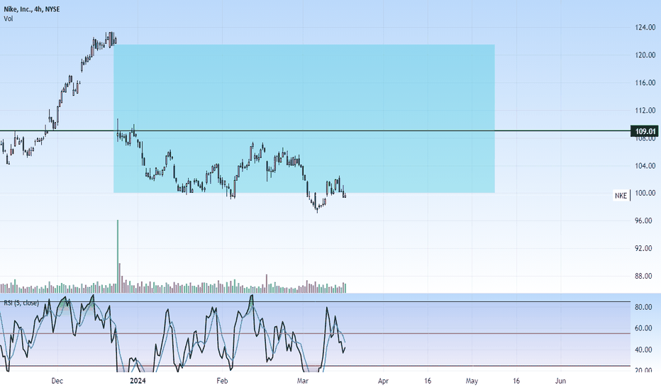The image size is (661, 390).
Task: Click the Dec label on the time axis
Action: (57, 381)
